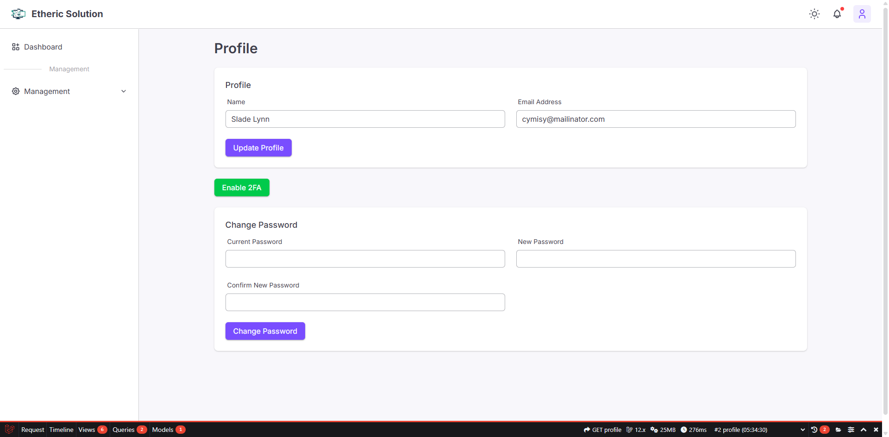Toggle light/dark theme sun icon
The image size is (889, 437).
point(814,14)
